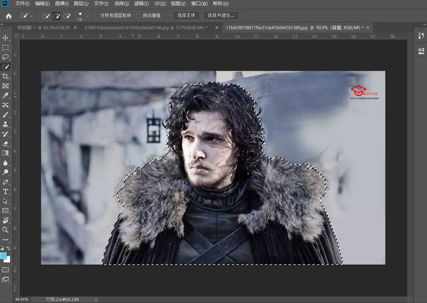Select the Brush tool
The height and width of the screenshot is (303, 427).
coord(5,115)
